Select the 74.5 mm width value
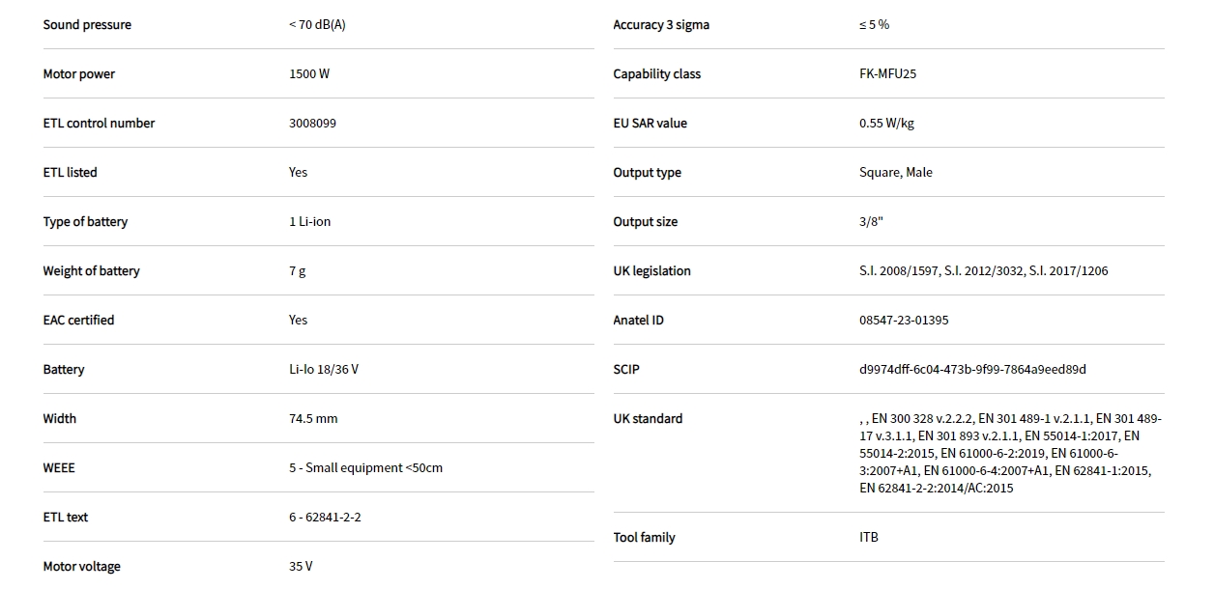1214x589 pixels. pos(313,419)
